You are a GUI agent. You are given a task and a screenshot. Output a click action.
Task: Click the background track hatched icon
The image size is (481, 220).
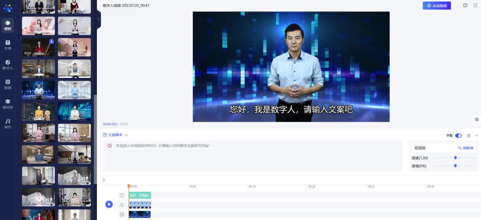[122, 215]
